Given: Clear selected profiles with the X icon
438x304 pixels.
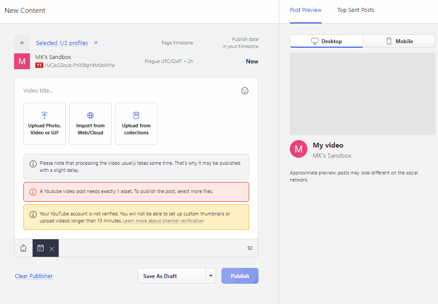Looking at the screenshot, I should coord(96,43).
